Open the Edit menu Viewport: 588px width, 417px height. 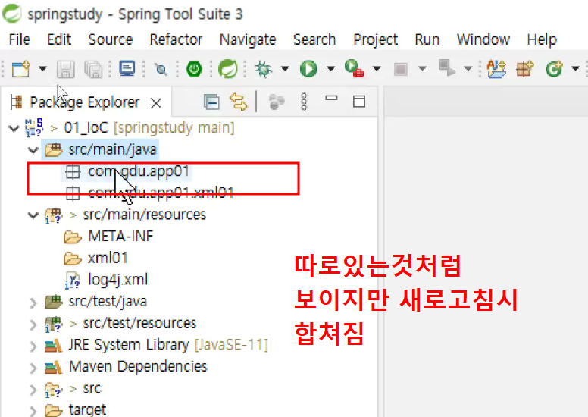tap(59, 39)
